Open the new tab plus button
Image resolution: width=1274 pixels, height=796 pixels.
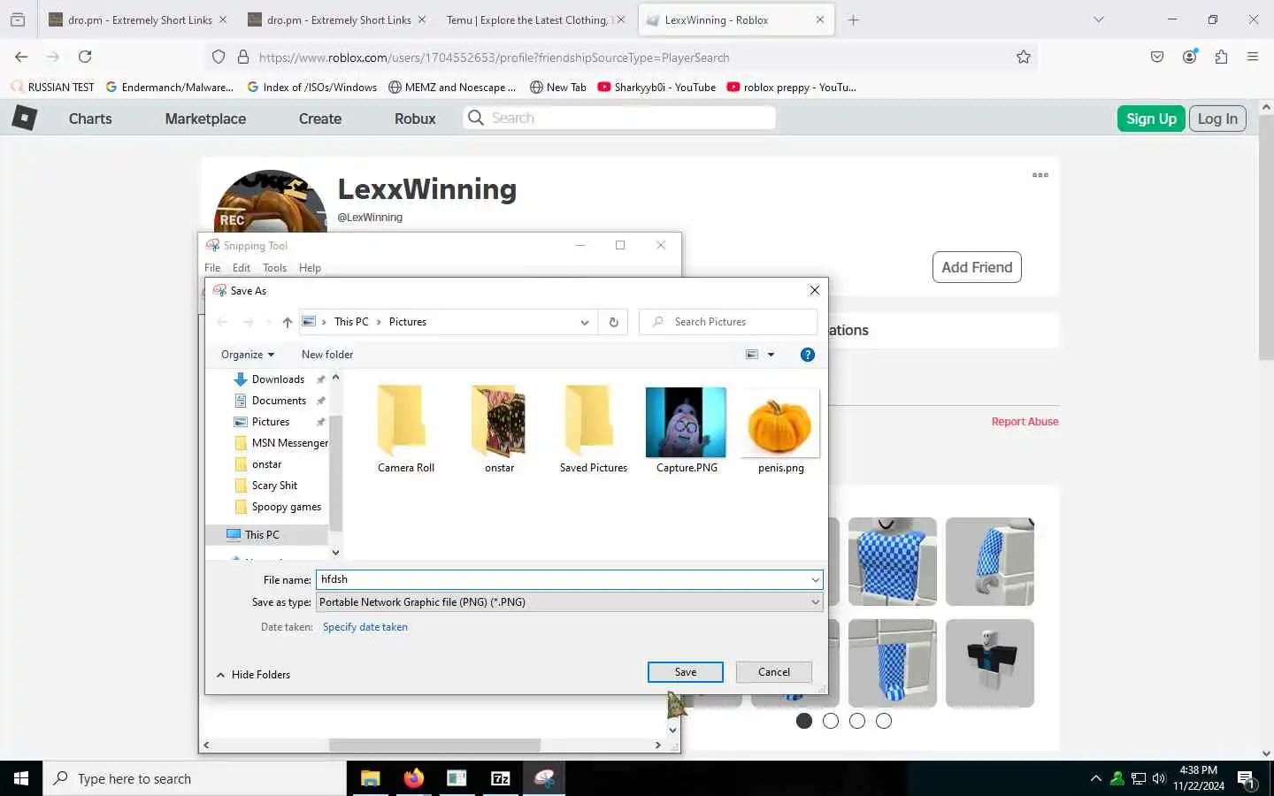pyautogui.click(x=853, y=19)
